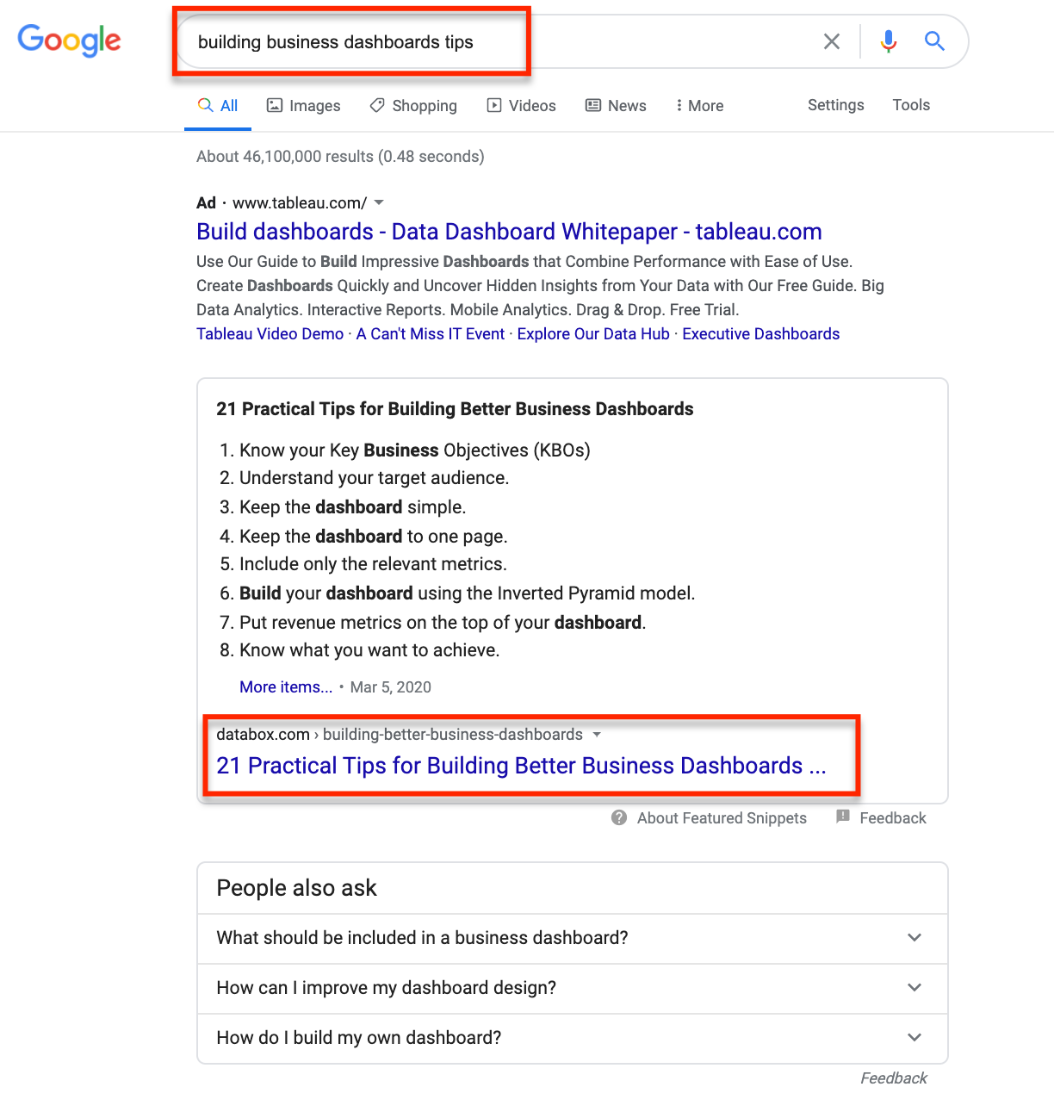Open the Images results tab
This screenshot has height=1118, width=1054.
(x=303, y=105)
